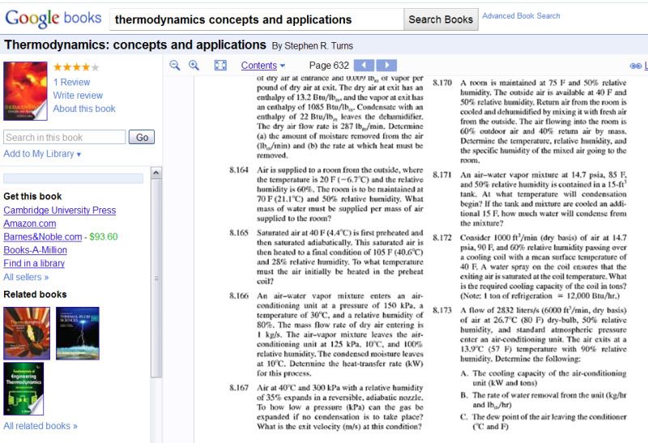Viewport: 648px width, 443px height.
Task: Click Find in a library link
Action: click(34, 263)
